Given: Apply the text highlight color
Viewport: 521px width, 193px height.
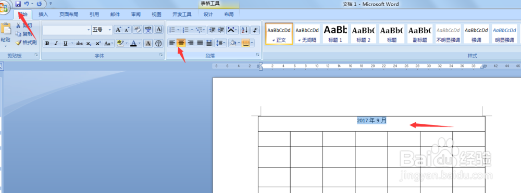Looking at the screenshot, I should pyautogui.click(x=120, y=44).
